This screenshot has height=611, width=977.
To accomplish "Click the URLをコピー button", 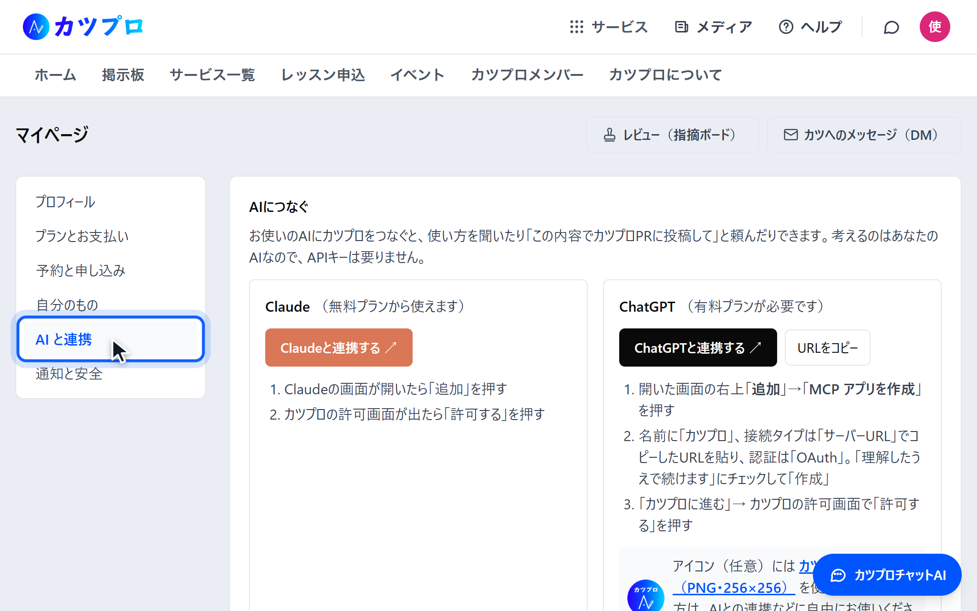I will [828, 348].
